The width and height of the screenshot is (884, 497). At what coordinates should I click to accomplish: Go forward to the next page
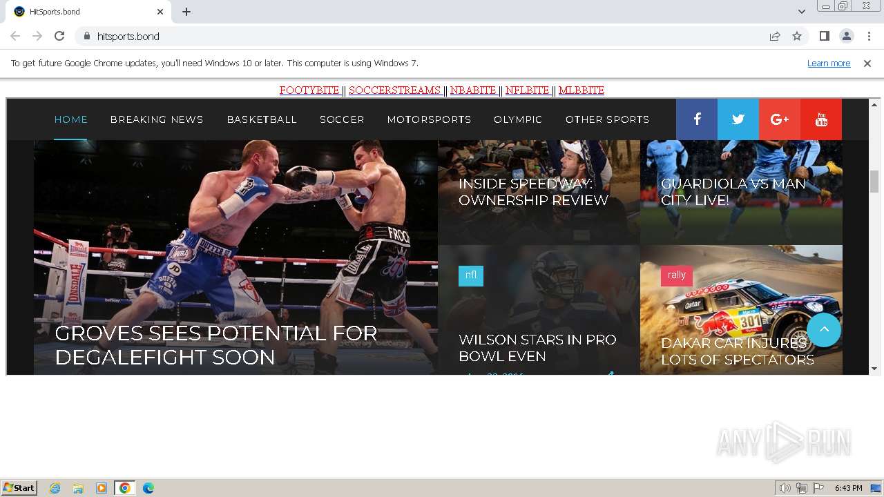(x=37, y=36)
